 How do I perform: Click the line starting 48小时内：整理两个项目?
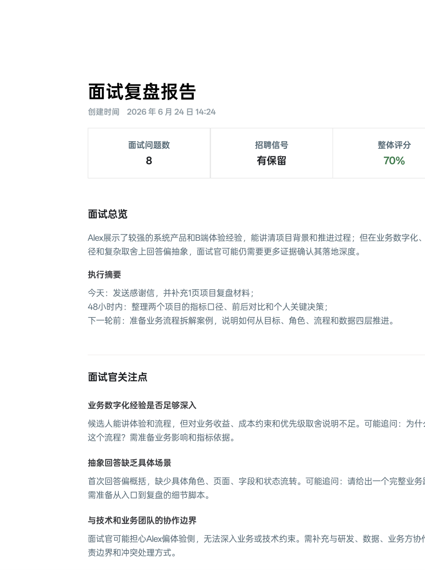tap(208, 307)
